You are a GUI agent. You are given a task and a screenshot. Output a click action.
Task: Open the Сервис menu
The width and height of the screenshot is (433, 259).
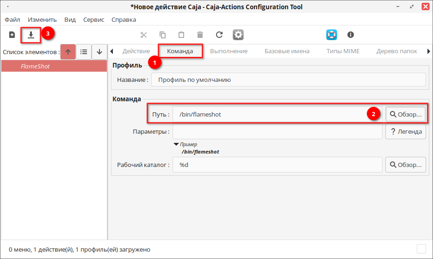click(x=93, y=19)
